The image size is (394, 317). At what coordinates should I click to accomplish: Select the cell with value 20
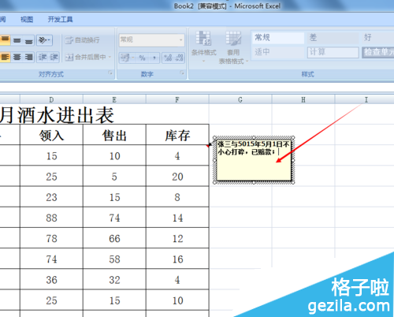tap(177, 177)
